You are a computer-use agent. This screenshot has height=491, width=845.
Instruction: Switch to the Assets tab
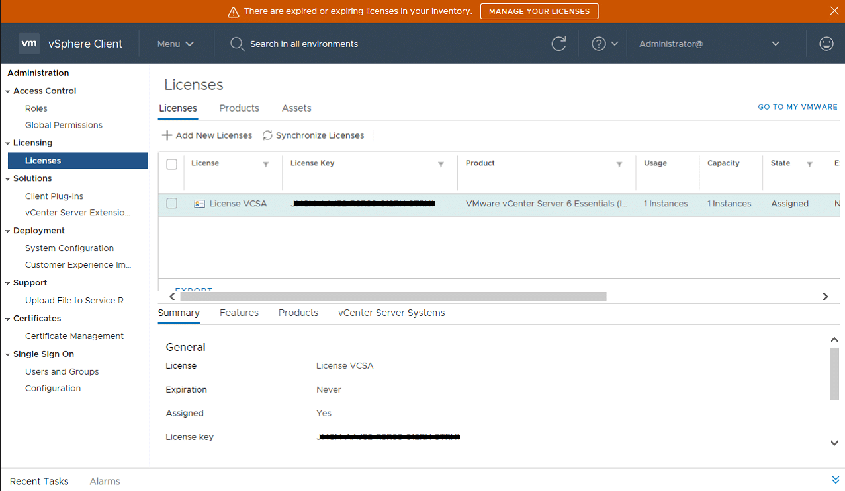coord(296,108)
